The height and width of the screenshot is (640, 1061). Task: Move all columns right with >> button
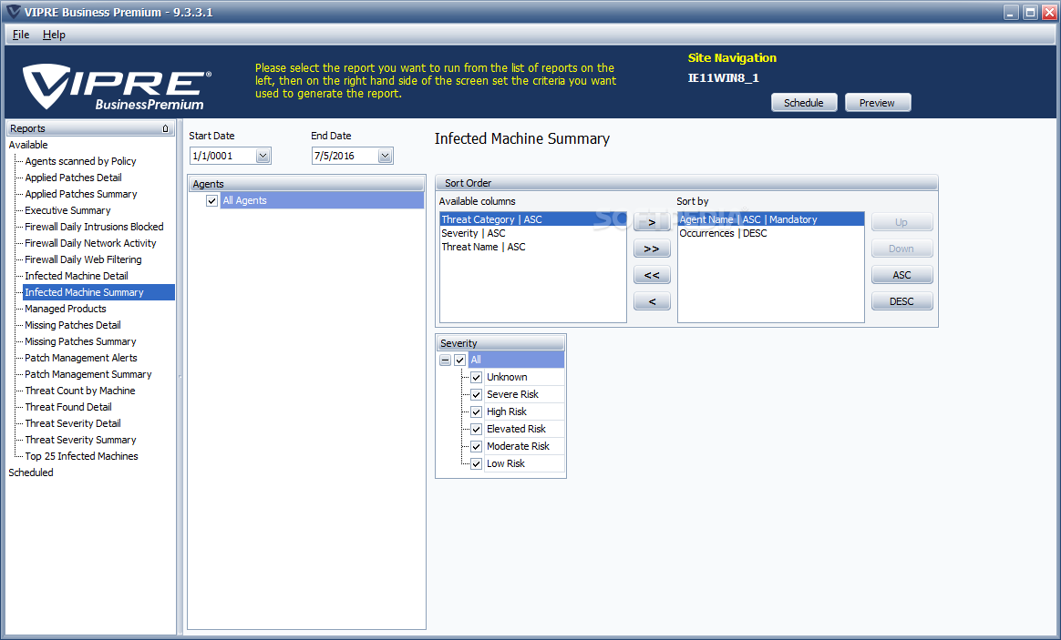(x=652, y=249)
